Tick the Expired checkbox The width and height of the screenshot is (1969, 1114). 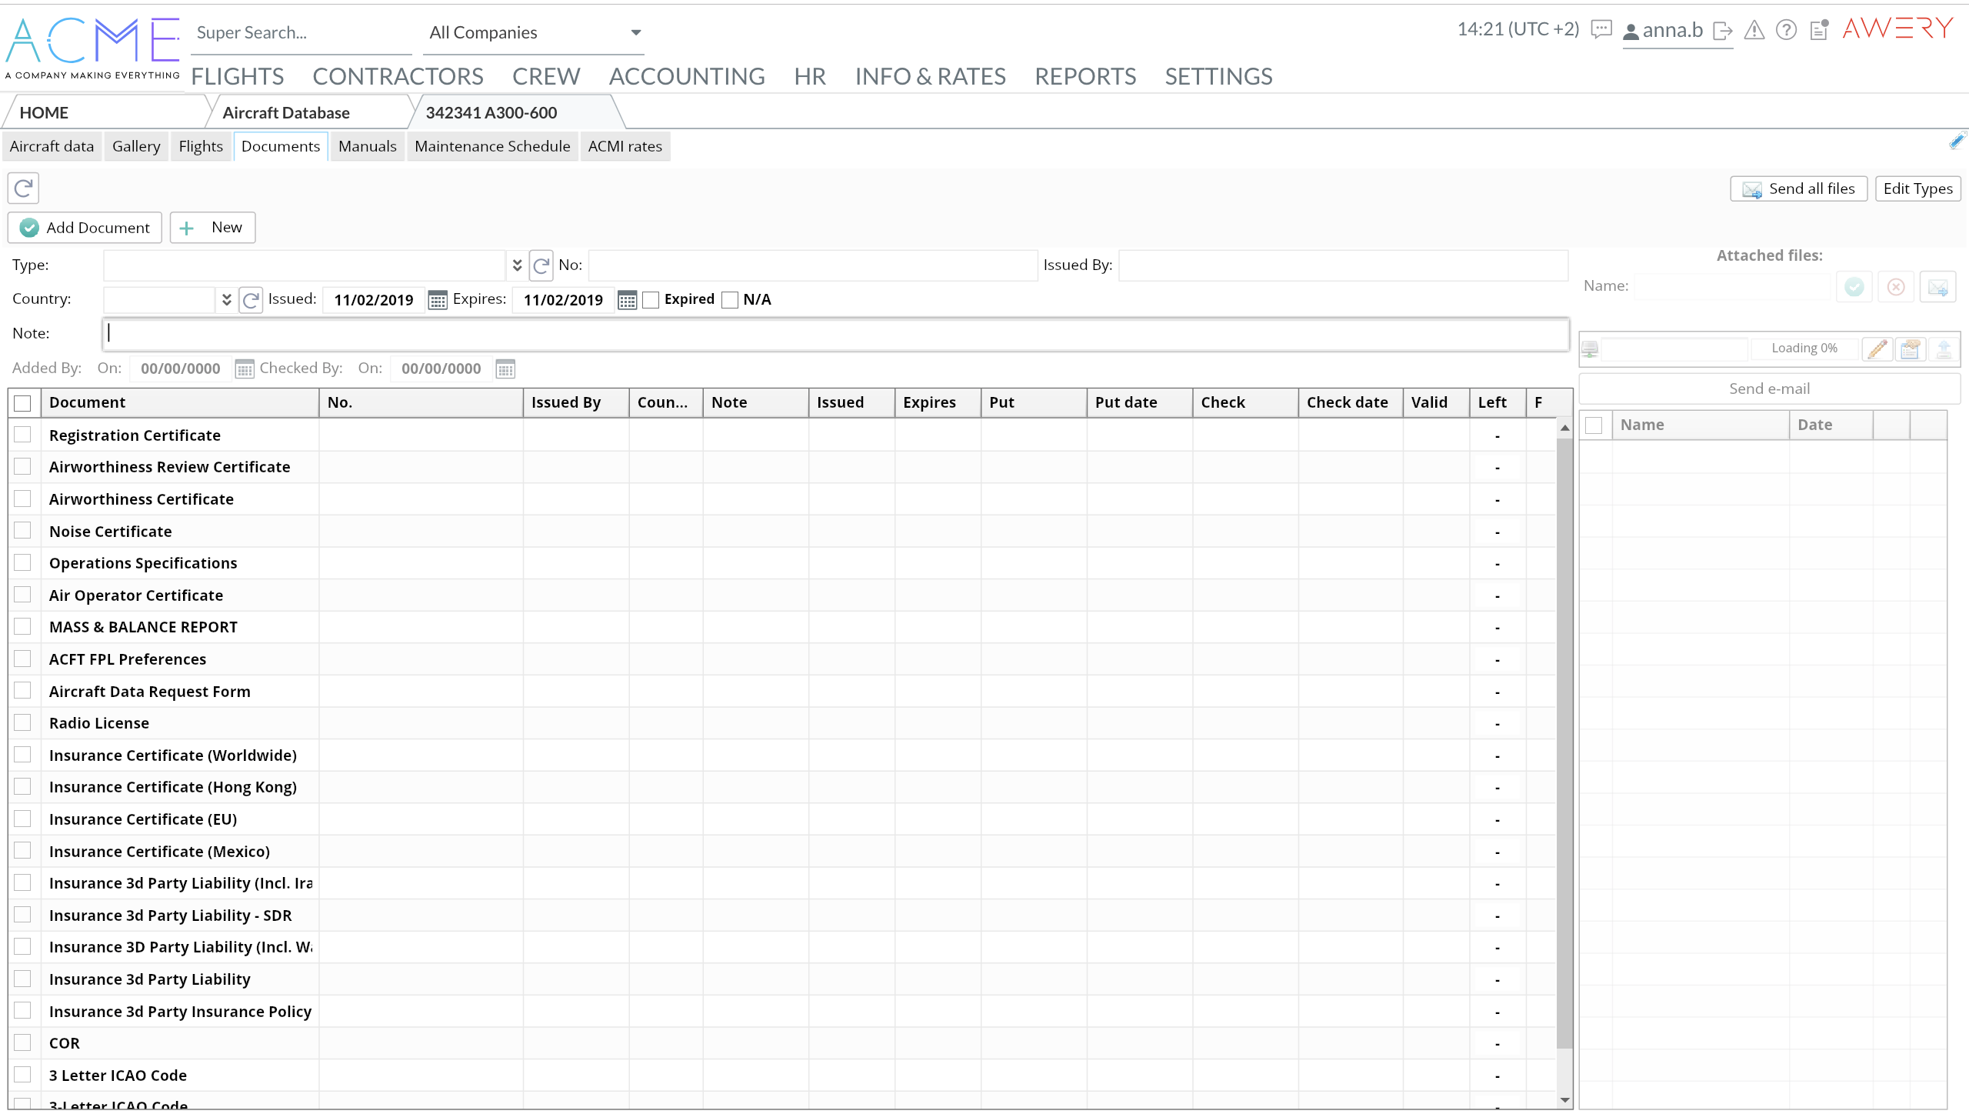(x=651, y=299)
